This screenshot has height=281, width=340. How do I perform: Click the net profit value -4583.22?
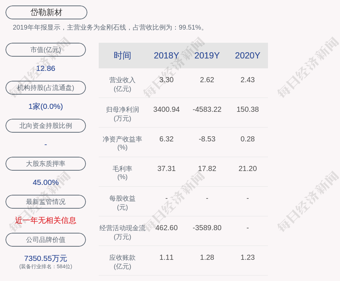click(x=207, y=109)
